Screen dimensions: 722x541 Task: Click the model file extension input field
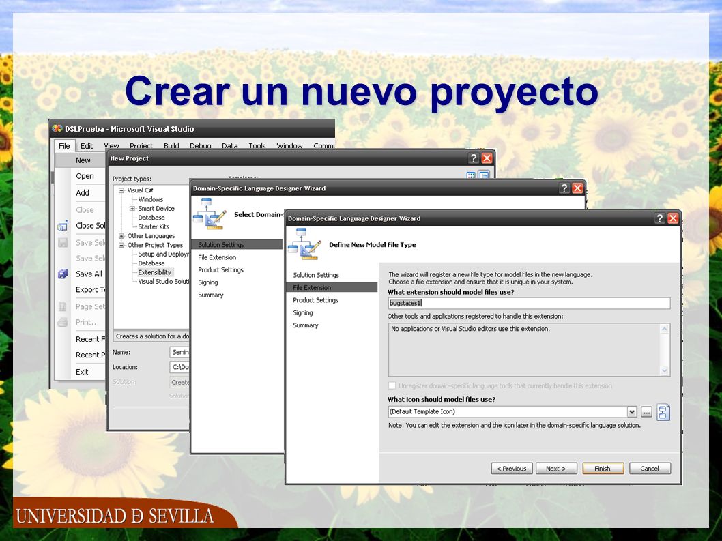pos(529,303)
